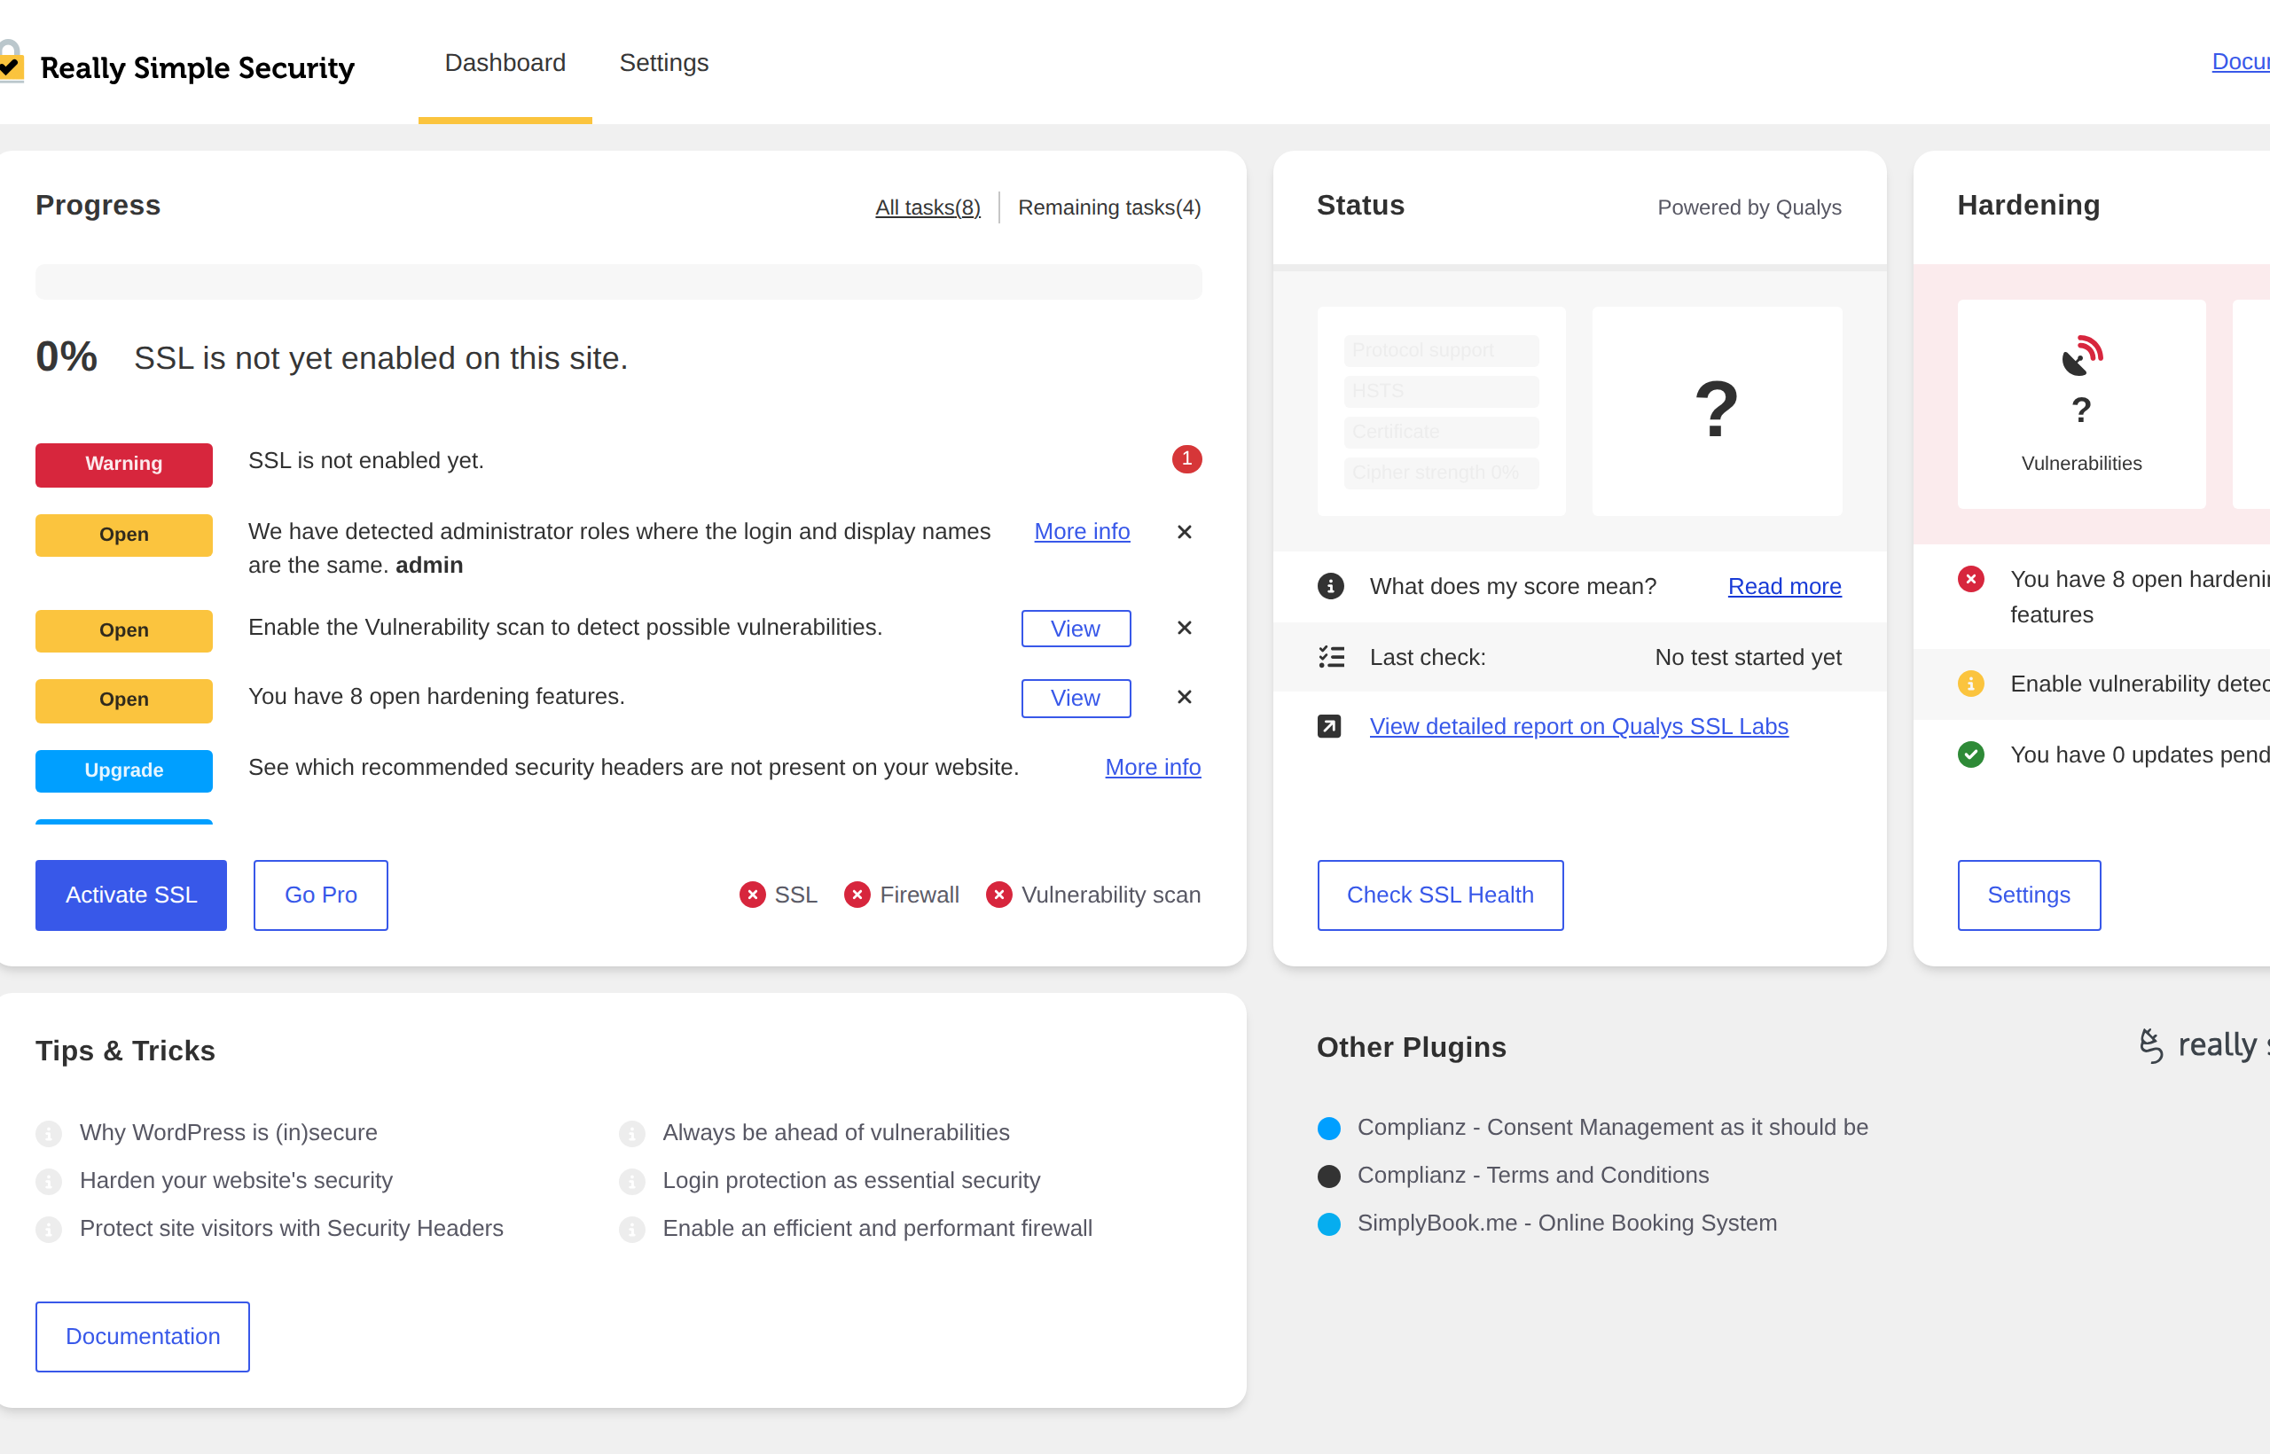Click info icon beside Protect site visitors with Security Headers
The width and height of the screenshot is (2270, 1454).
tap(49, 1230)
